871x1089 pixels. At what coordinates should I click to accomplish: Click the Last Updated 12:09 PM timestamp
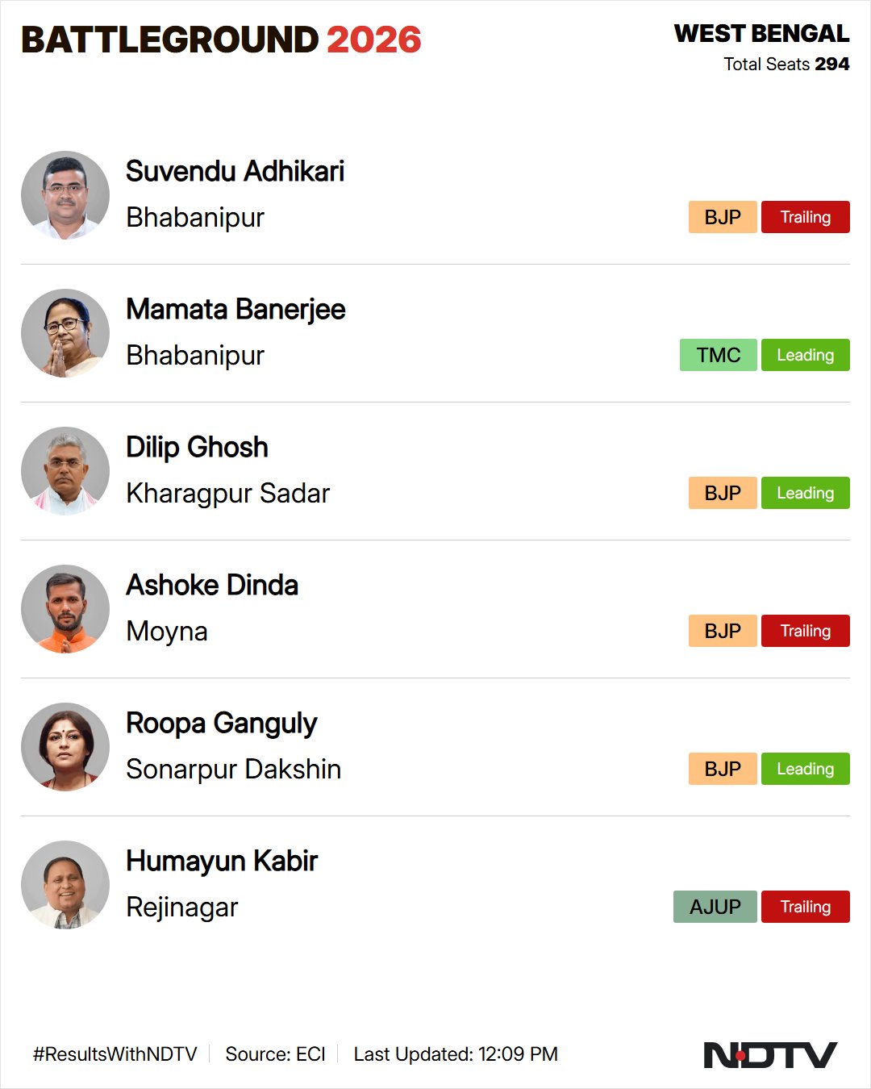[x=456, y=1054]
